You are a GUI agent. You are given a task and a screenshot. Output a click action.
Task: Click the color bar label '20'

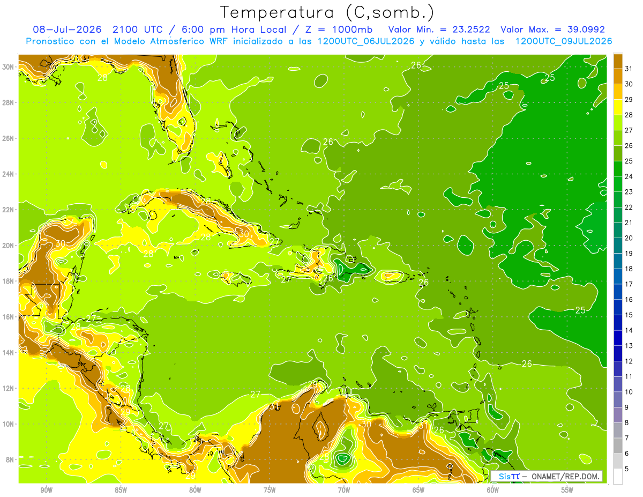point(630,238)
